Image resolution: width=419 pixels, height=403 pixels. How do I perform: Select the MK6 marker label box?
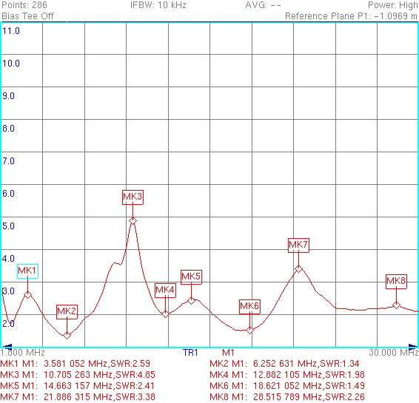(x=249, y=307)
